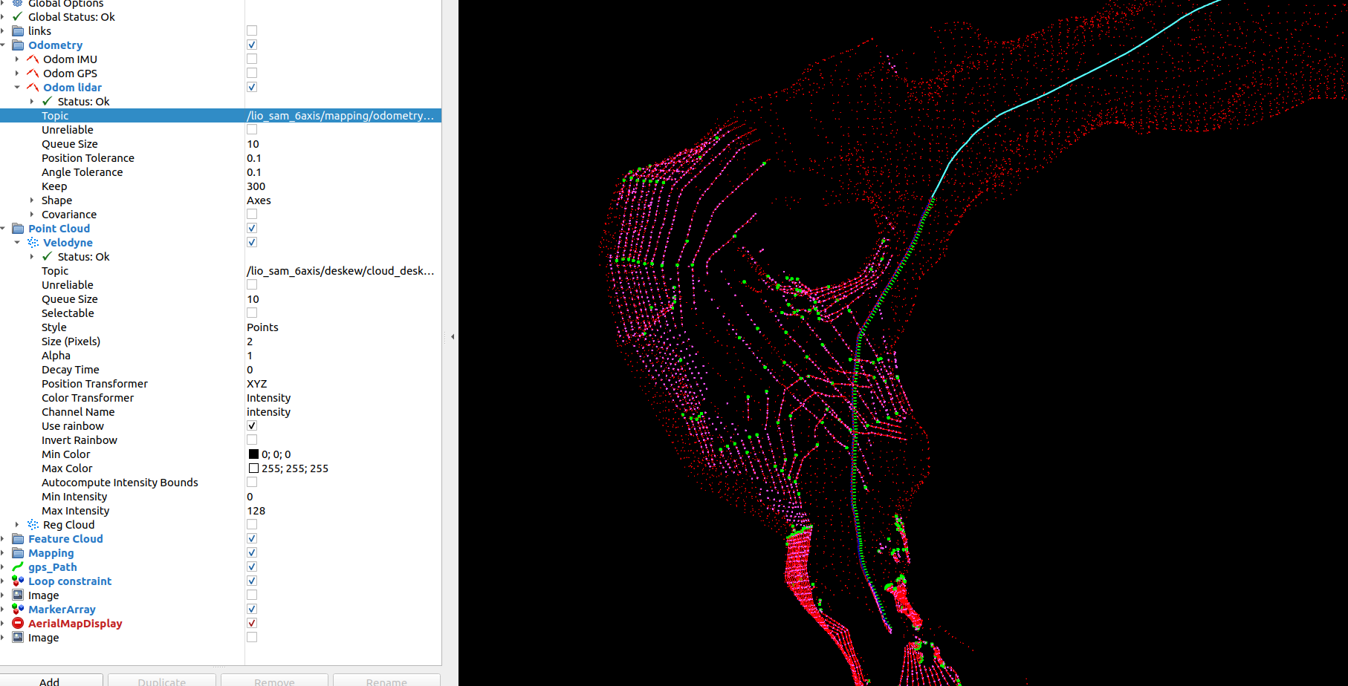Expand the Odom GPS tree node

tap(17, 73)
